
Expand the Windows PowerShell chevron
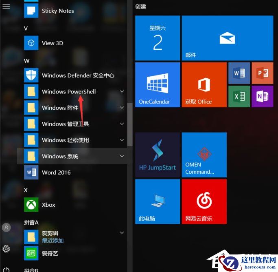(122, 91)
